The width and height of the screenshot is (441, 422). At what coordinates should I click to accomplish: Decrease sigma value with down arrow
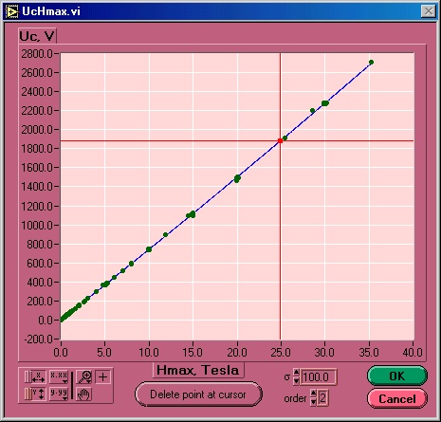coord(296,381)
